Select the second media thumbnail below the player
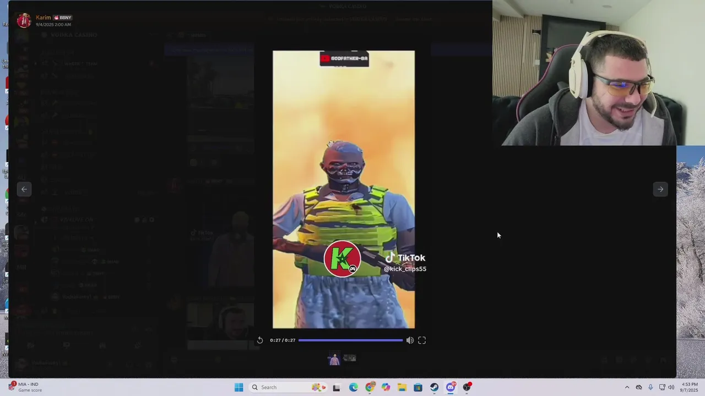705x396 pixels. [x=350, y=359]
